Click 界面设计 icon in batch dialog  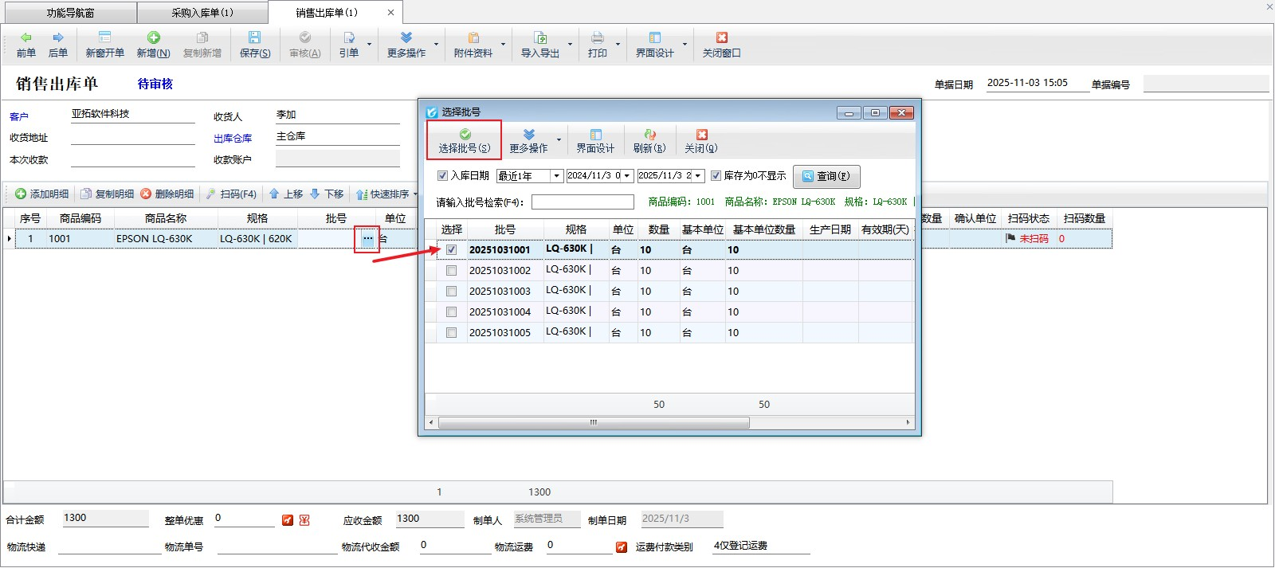click(x=595, y=135)
